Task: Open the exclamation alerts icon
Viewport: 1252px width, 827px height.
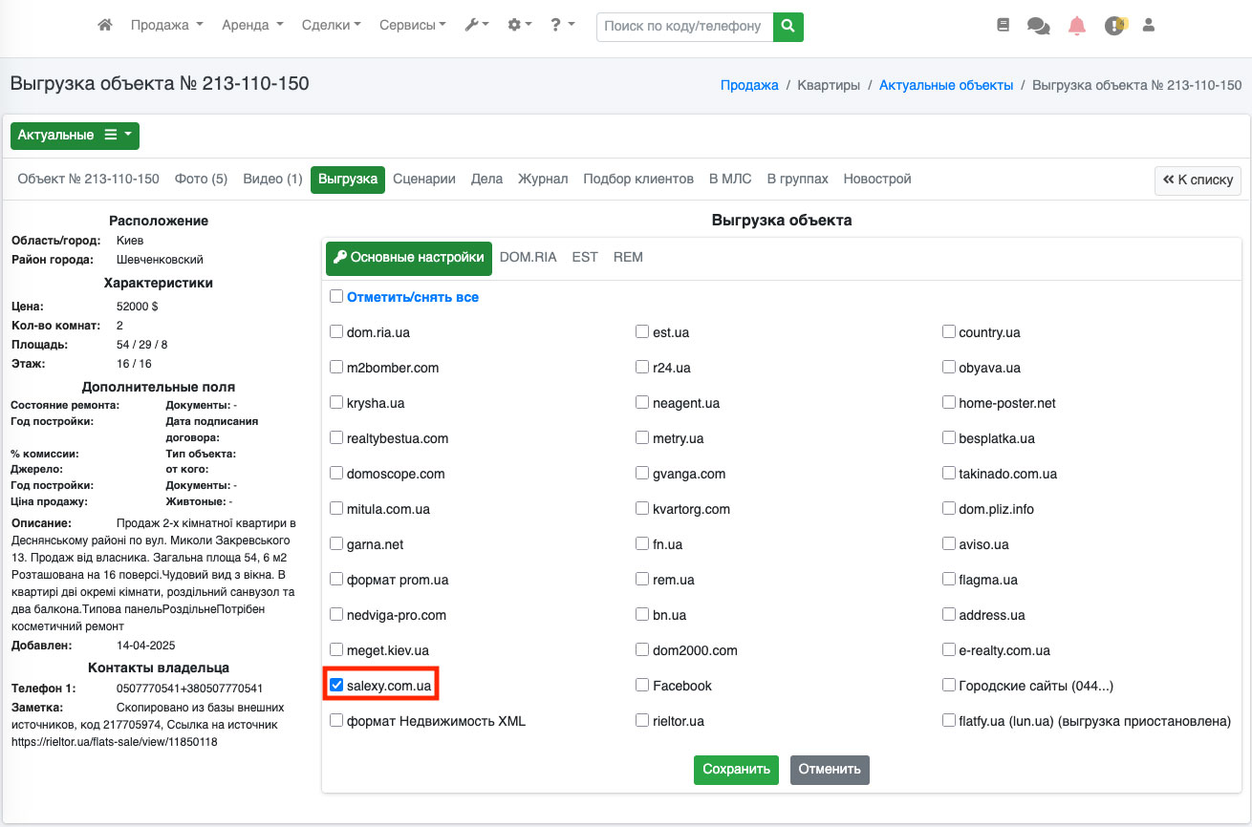Action: (x=1114, y=26)
